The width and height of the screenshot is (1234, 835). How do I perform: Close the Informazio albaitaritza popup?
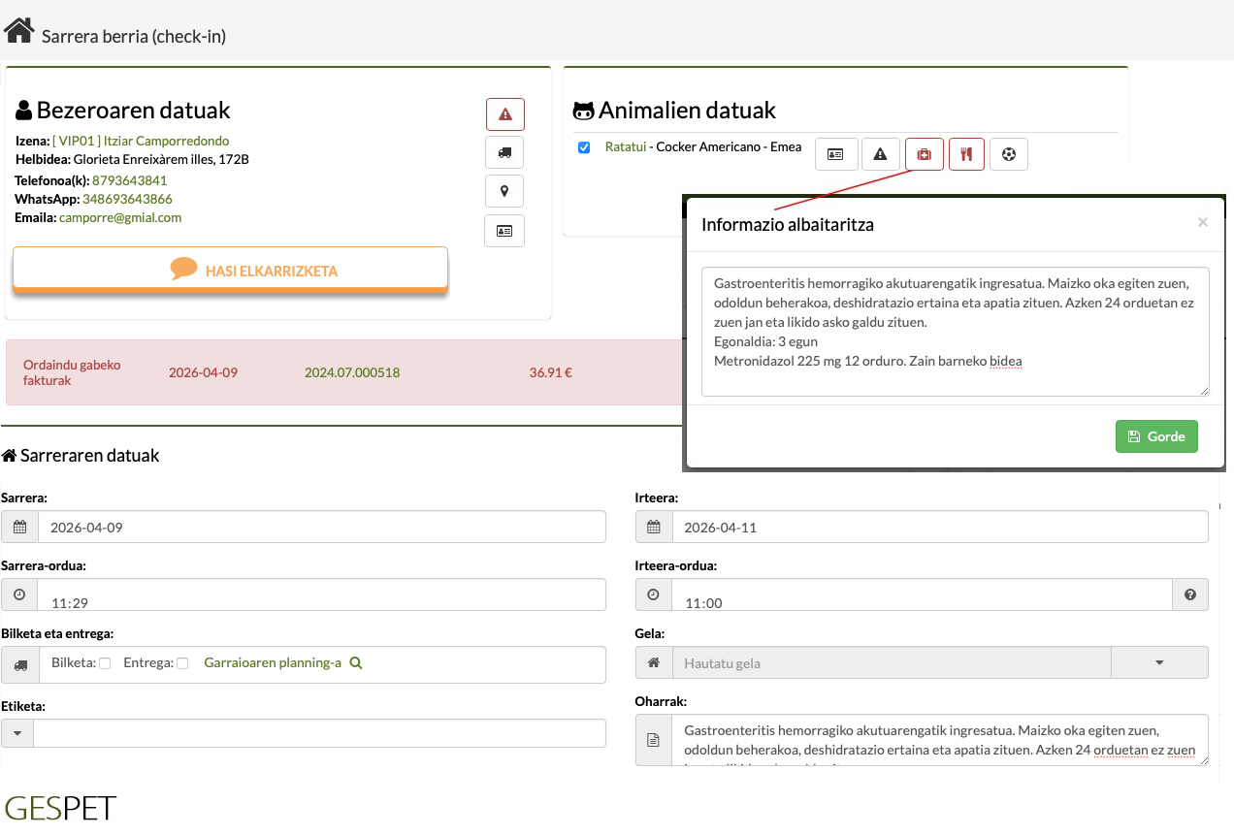(1202, 222)
